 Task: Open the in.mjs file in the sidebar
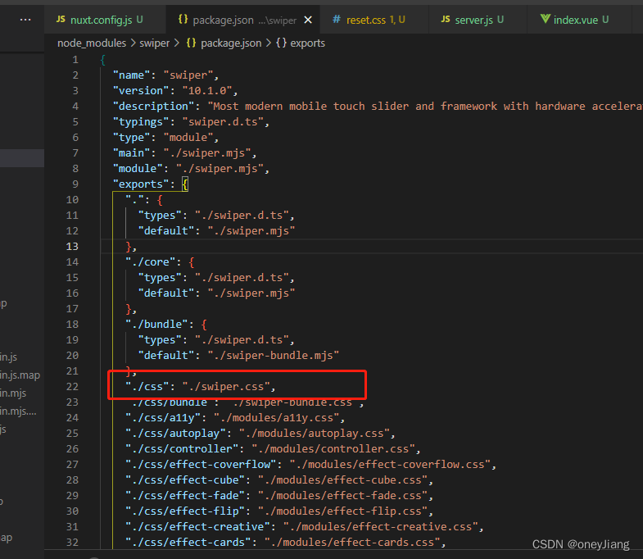(x=13, y=393)
